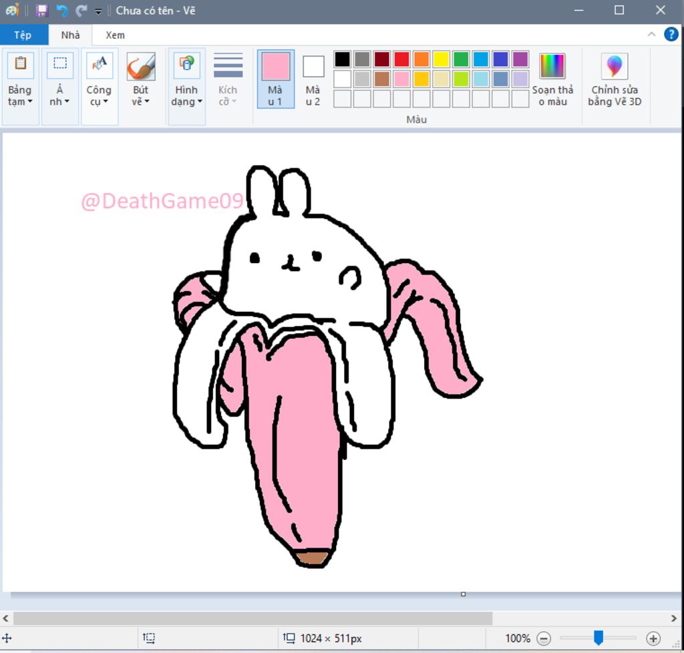Select Màu 2 background color box
The width and height of the screenshot is (684, 653).
[313, 80]
